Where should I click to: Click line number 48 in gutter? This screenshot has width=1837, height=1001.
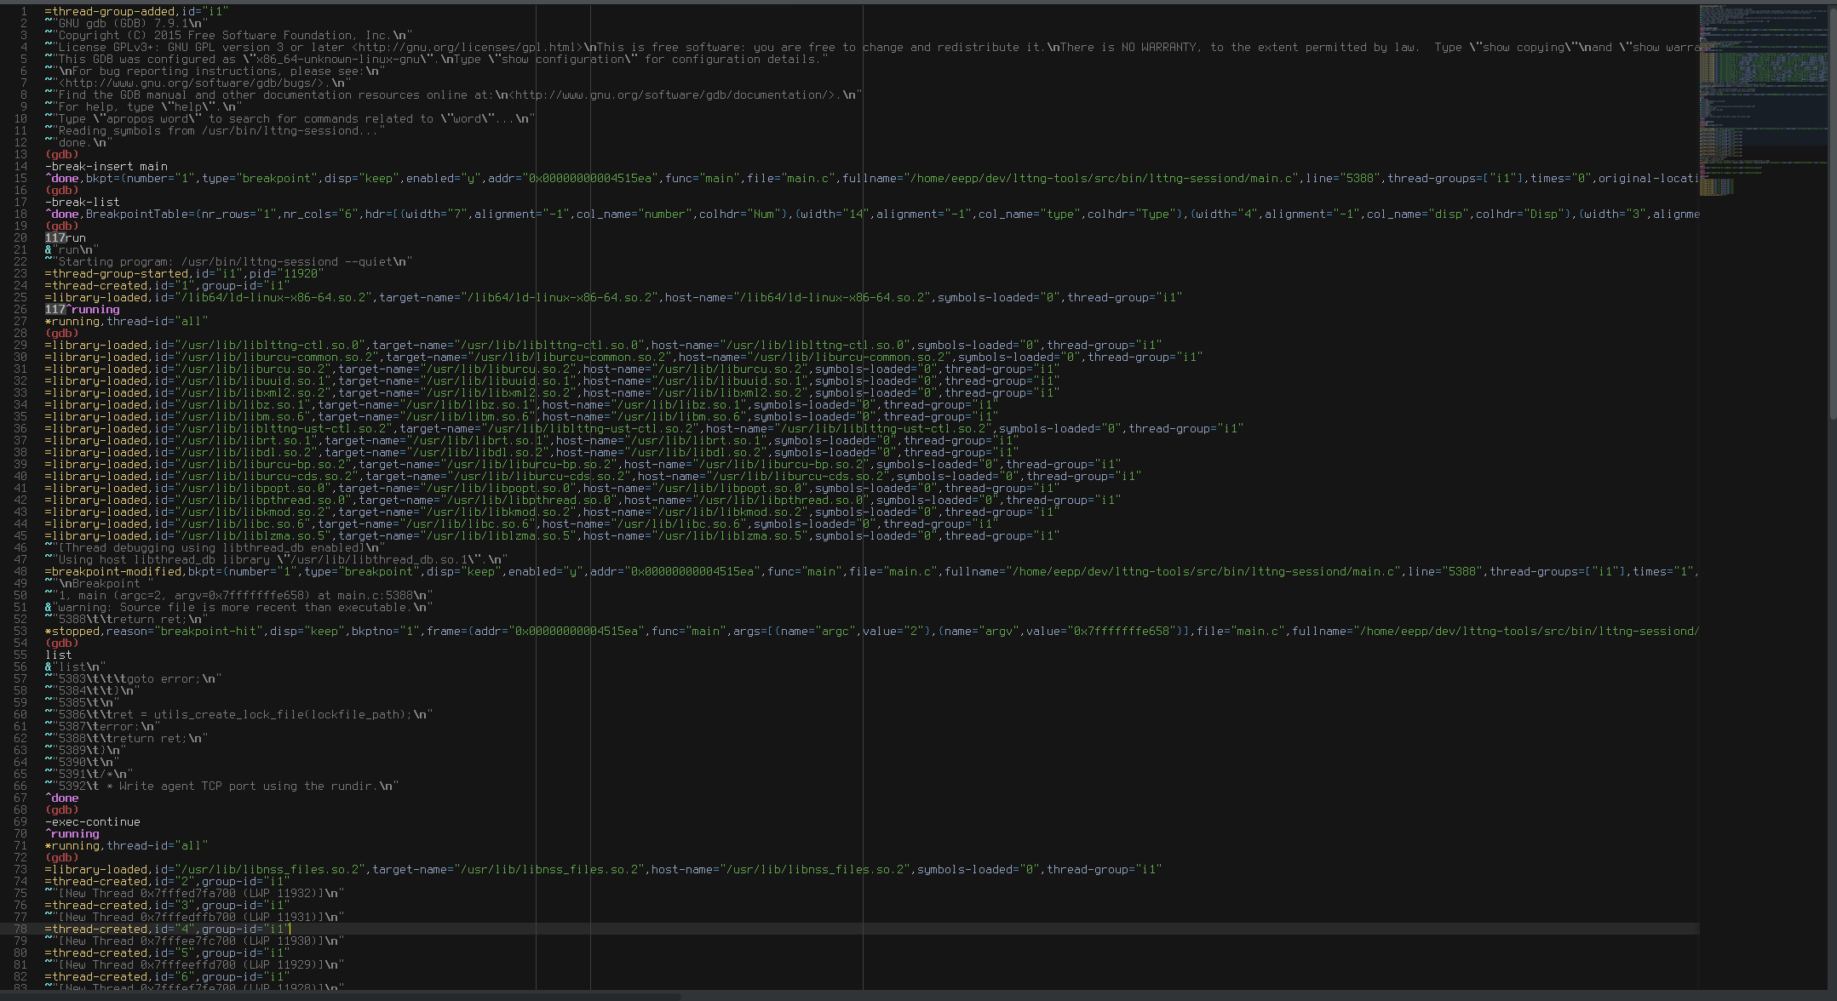pos(20,572)
